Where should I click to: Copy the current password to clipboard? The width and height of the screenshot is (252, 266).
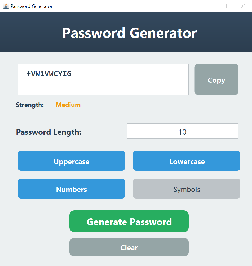[x=216, y=79]
